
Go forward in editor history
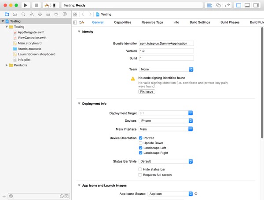[90, 15]
